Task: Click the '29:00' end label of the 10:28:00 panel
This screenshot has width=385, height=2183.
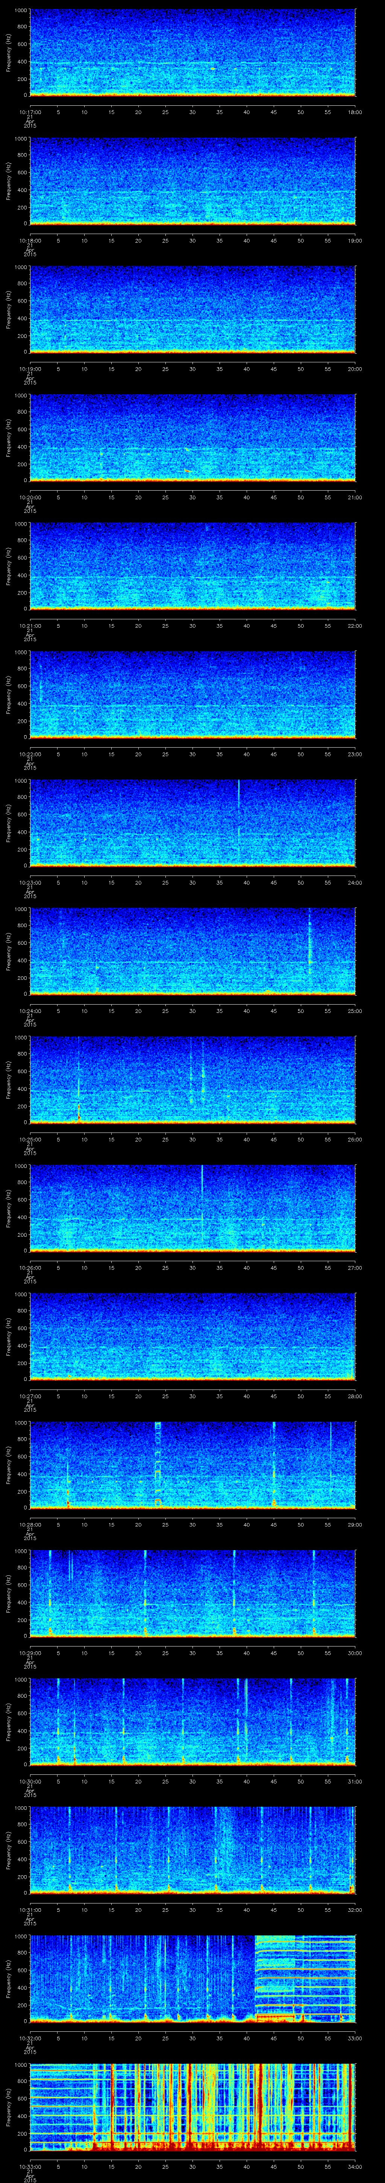Action: click(x=355, y=1525)
